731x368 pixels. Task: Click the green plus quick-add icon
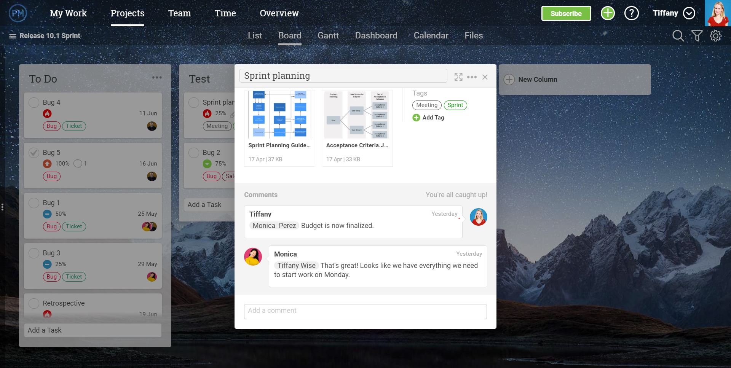click(x=607, y=13)
